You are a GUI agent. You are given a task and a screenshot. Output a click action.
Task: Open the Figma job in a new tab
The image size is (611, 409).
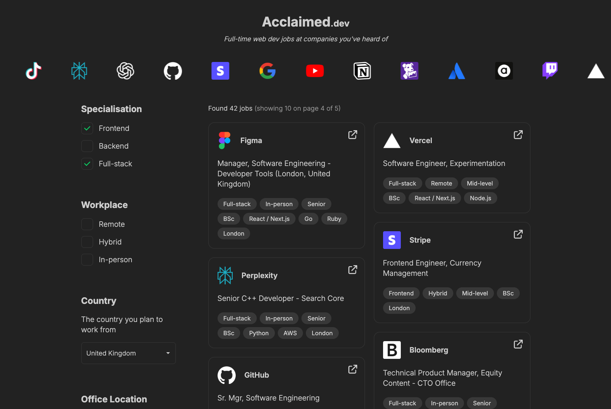pyautogui.click(x=353, y=135)
